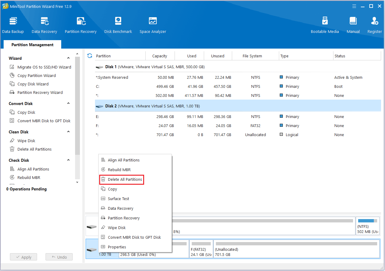This screenshot has height=271, width=385.
Task: Click sidebar scroll-up arrow
Action: pos(77,54)
